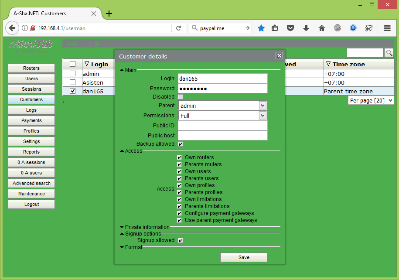Screen dimensions: 399x280
Task: Click the Public ID input field
Action: click(x=223, y=126)
